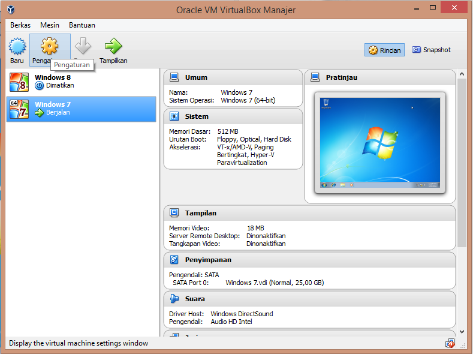Click the Tampilan display icon
Image resolution: width=473 pixels, height=354 pixels.
pos(174,213)
